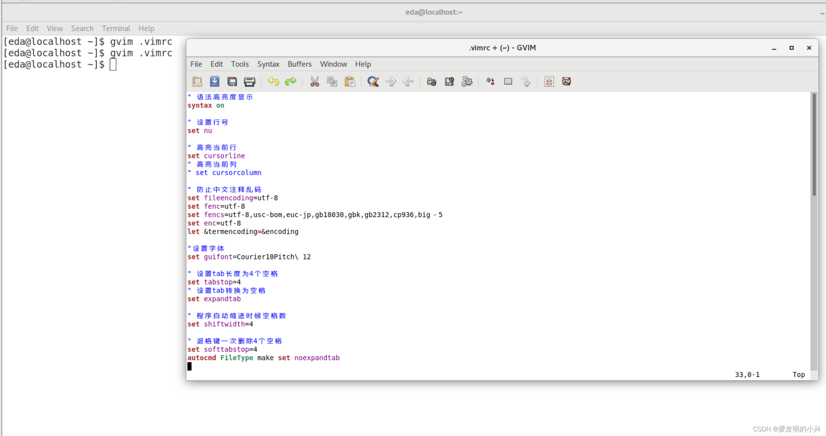Open the Buffers menu
Screen dimensions: 826x436
(300, 64)
